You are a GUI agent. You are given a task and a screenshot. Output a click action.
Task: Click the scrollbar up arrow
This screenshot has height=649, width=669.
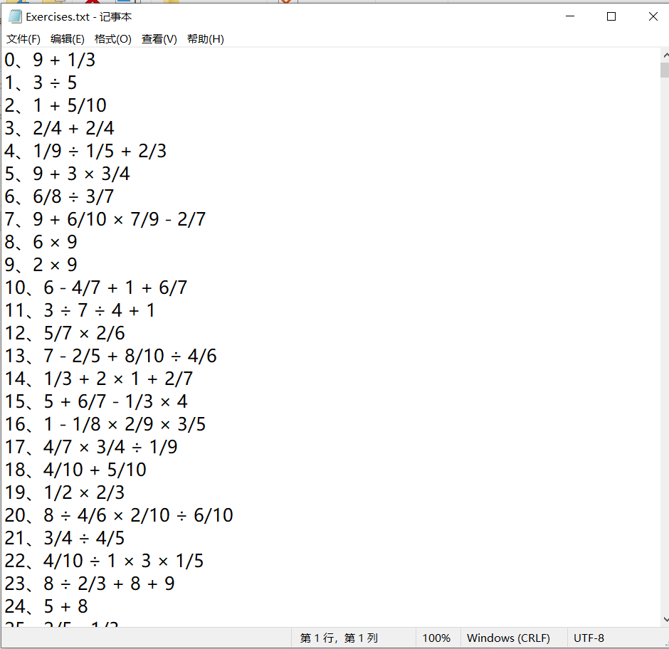click(665, 56)
